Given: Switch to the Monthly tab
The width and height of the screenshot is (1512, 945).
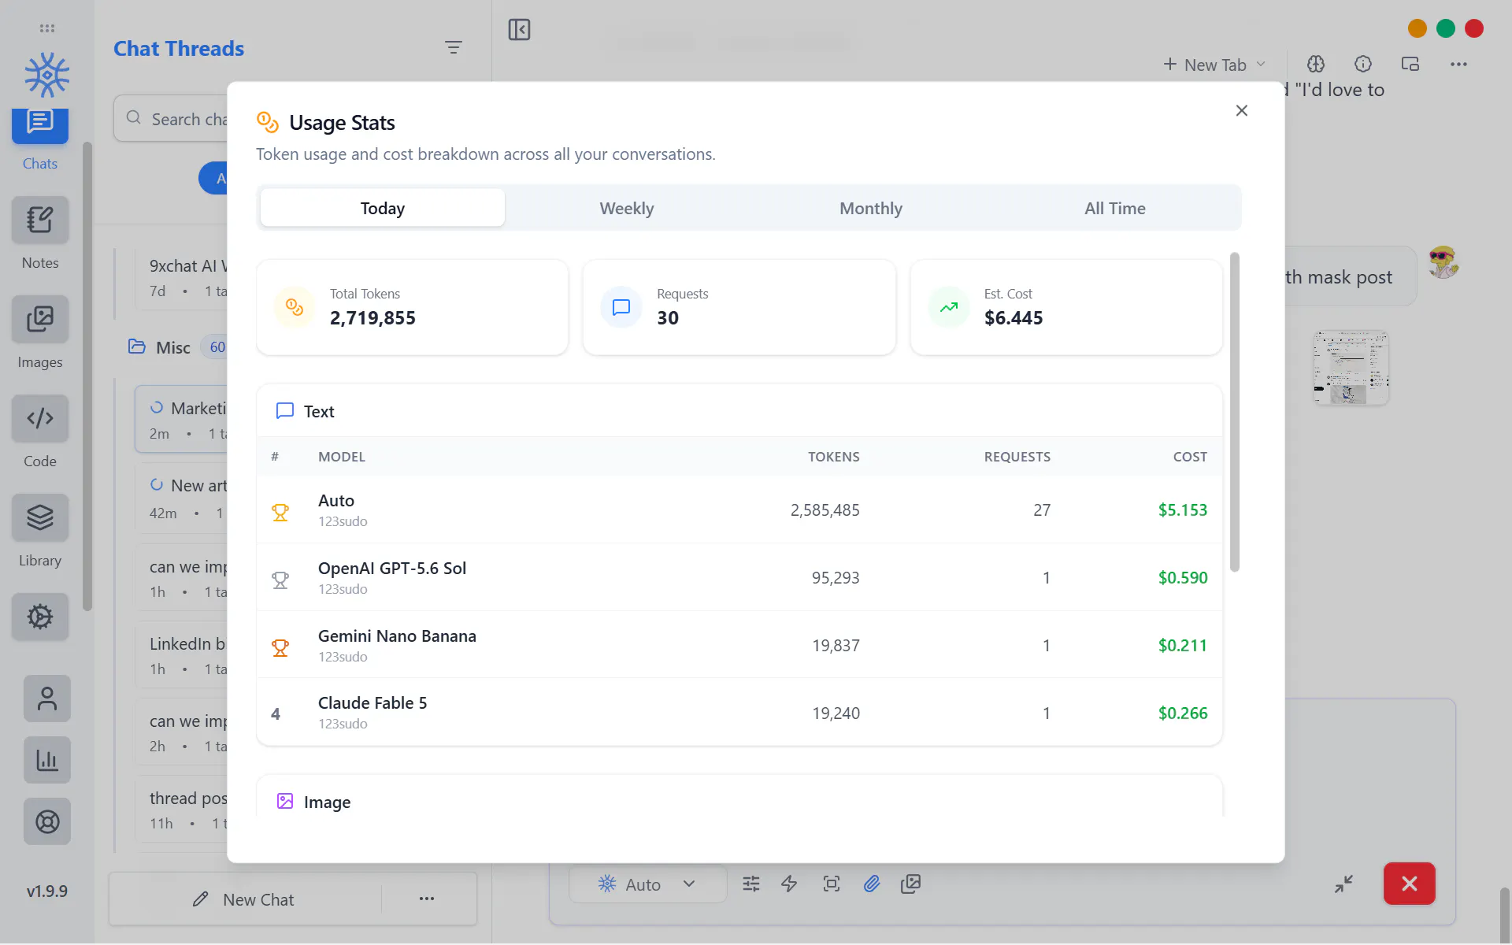Looking at the screenshot, I should [871, 208].
